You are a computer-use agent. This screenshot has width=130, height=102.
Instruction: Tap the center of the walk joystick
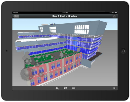pyautogui.click(x=27, y=74)
